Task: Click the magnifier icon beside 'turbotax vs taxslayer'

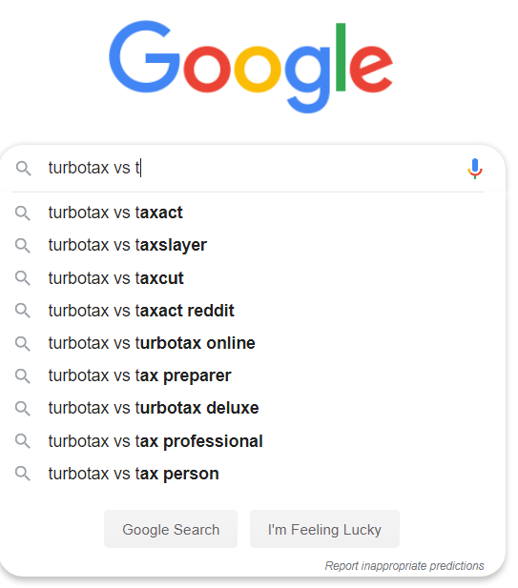Action: [x=23, y=245]
